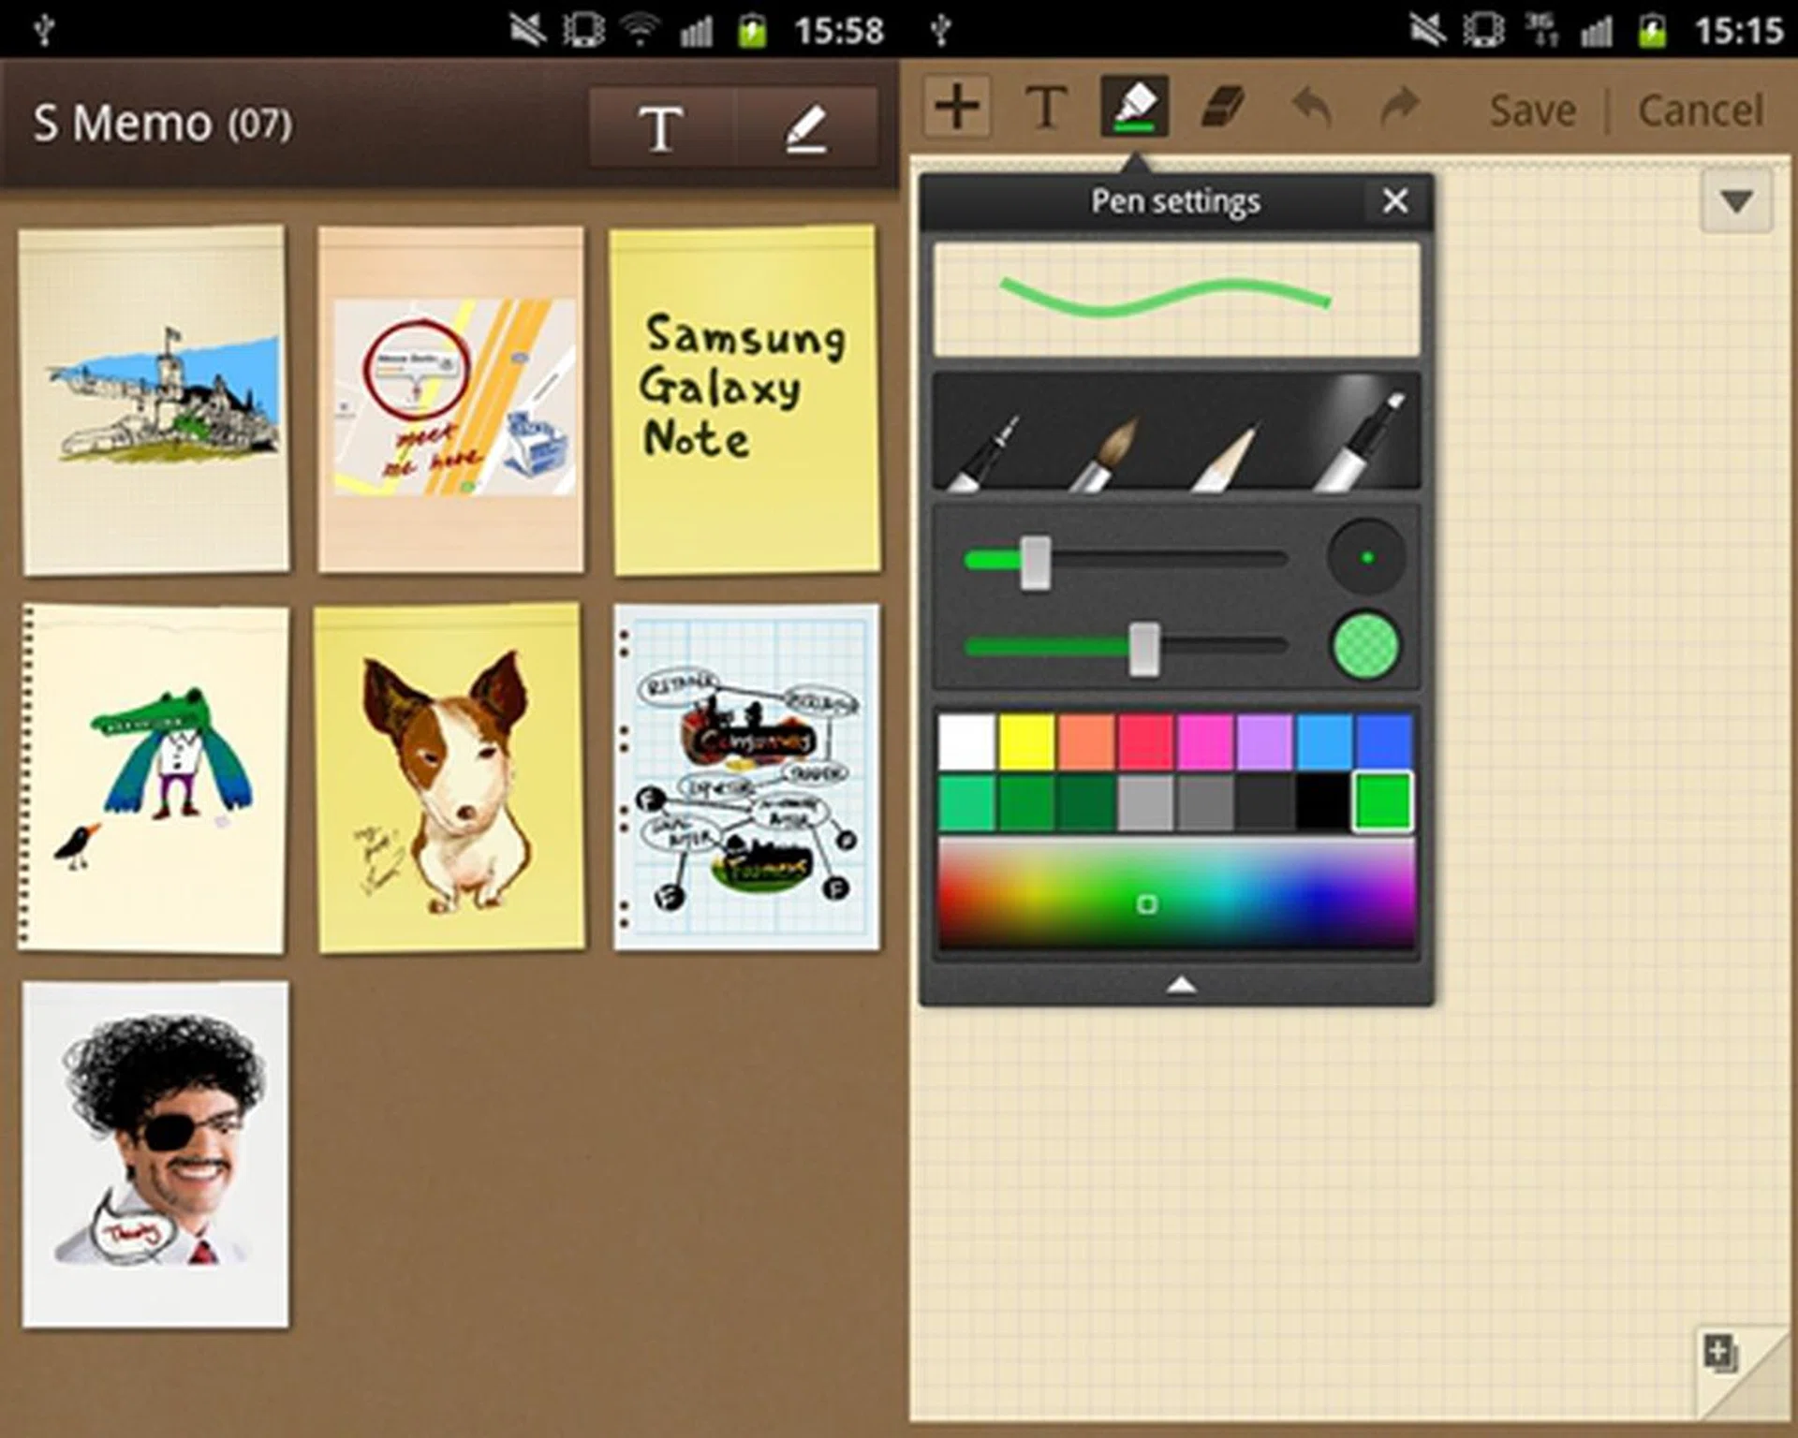Collapse the Pen settings panel with the up arrow
Viewport: 1798px width, 1438px height.
coord(1180,984)
